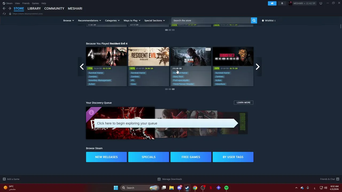Click the Adventure tag on Nemesis card

click(x=220, y=84)
